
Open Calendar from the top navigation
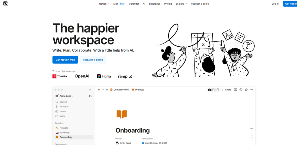(134, 4)
